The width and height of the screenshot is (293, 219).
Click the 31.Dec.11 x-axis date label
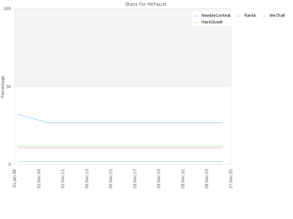(x=63, y=178)
